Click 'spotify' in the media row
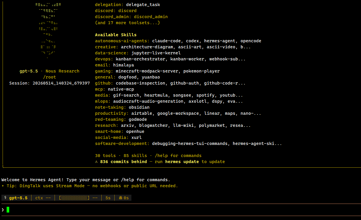Image resolution: width=361 pixels, height=220 pixels. 205,95
